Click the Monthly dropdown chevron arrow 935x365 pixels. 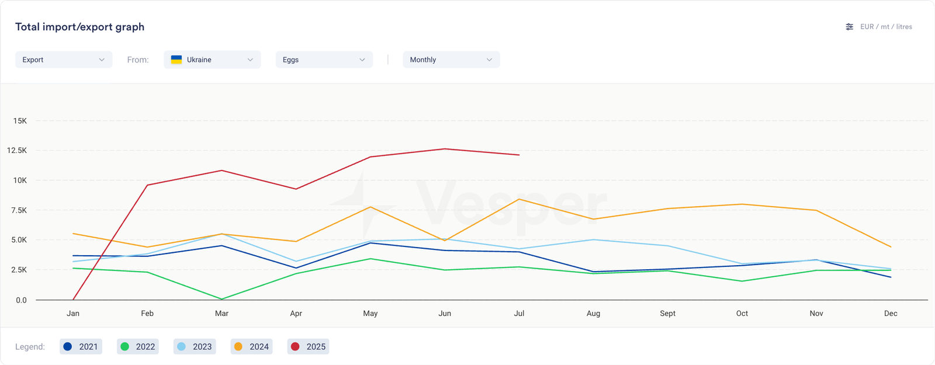[x=489, y=60]
